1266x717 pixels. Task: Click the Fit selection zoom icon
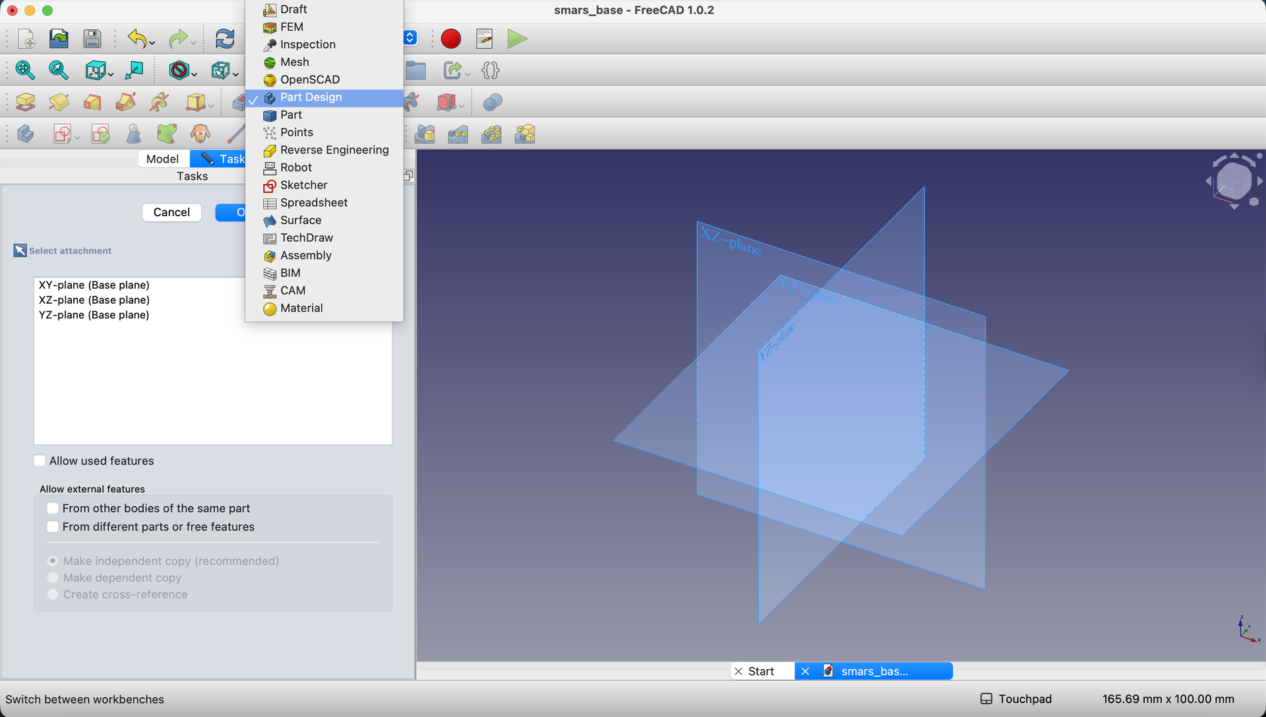(58, 70)
